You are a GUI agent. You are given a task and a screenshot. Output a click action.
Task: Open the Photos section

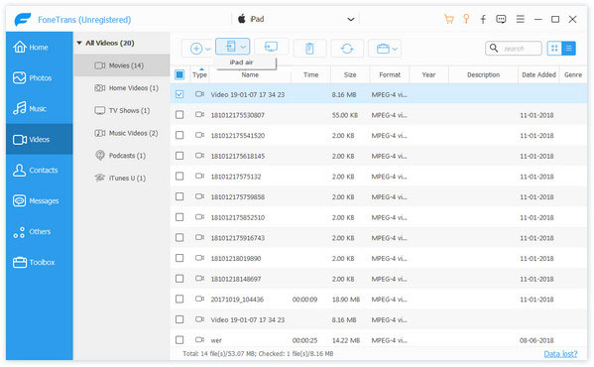click(39, 78)
